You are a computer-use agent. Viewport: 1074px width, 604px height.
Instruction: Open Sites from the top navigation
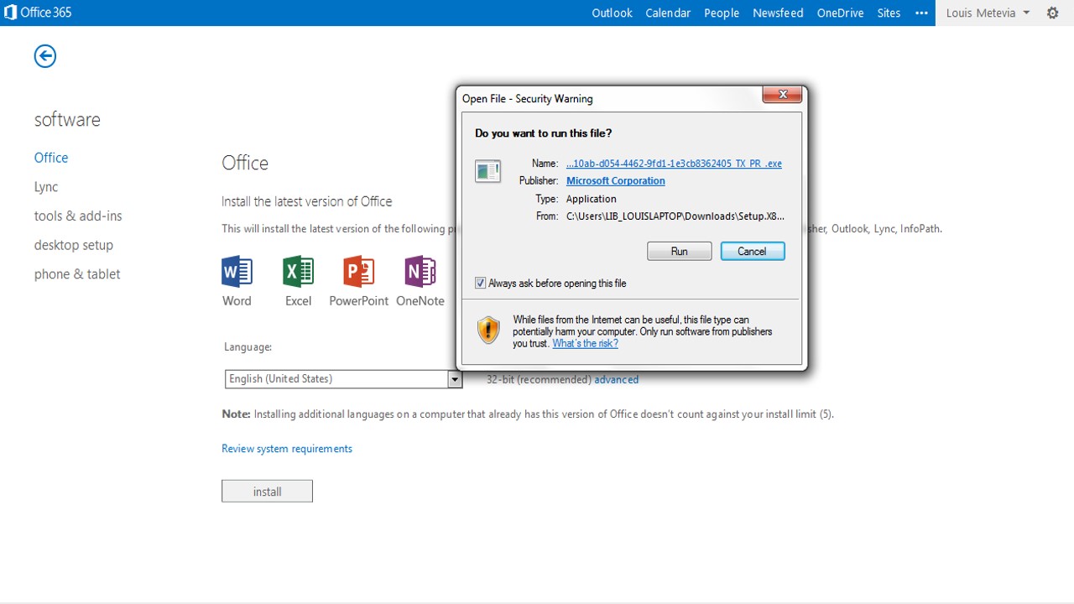click(889, 13)
